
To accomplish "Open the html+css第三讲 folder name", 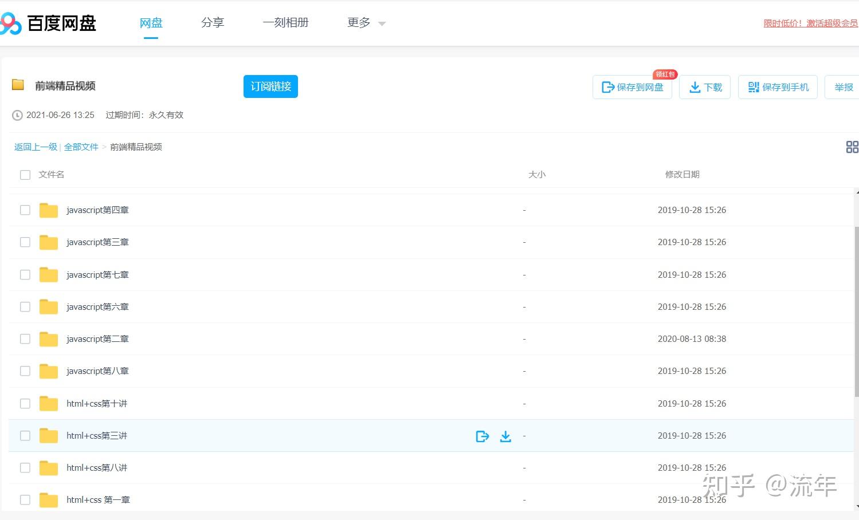I will click(97, 436).
